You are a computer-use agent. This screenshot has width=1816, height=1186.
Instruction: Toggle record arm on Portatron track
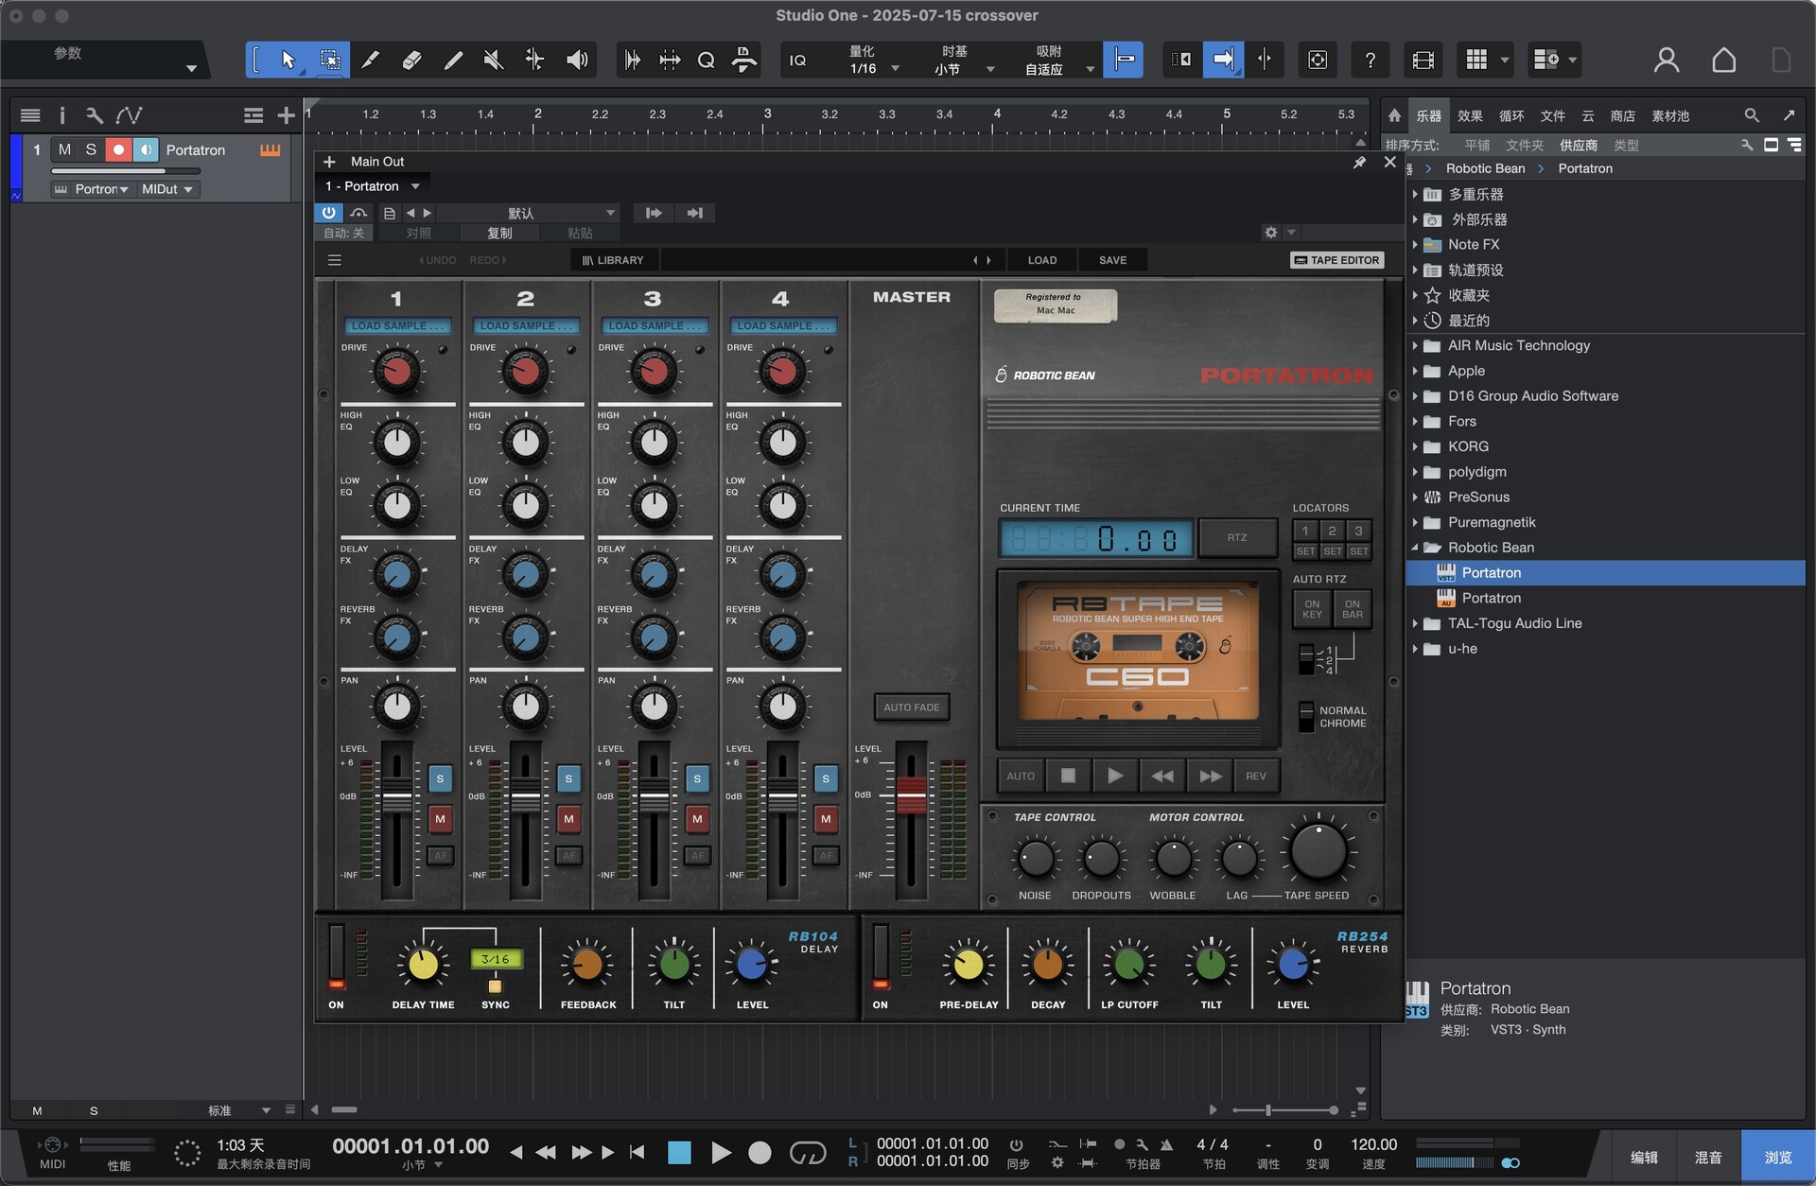[x=118, y=149]
